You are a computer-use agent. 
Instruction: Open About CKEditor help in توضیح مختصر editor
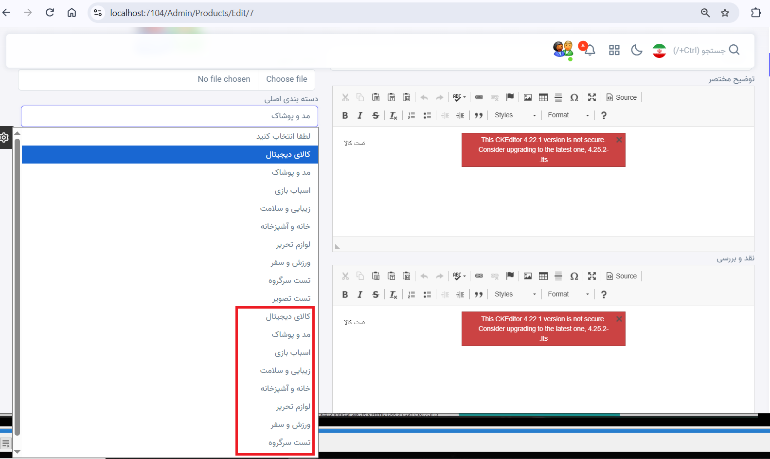coord(604,115)
